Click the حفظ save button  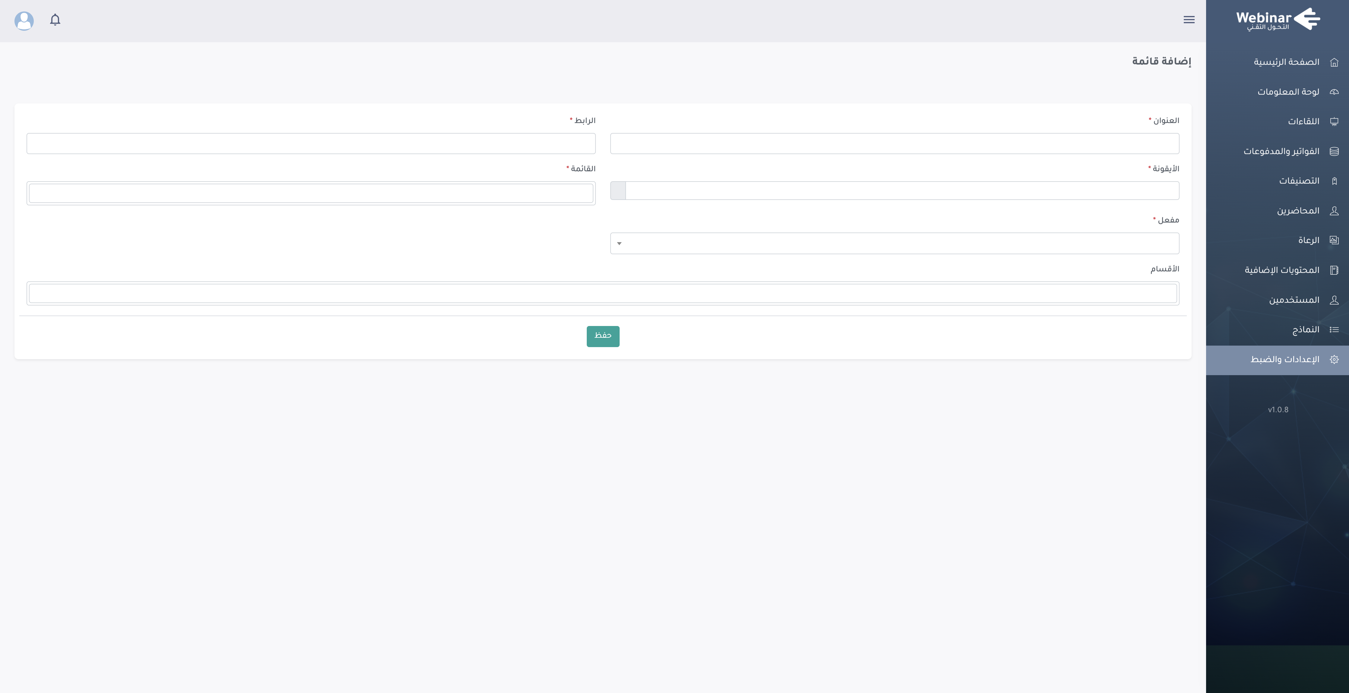pyautogui.click(x=603, y=336)
